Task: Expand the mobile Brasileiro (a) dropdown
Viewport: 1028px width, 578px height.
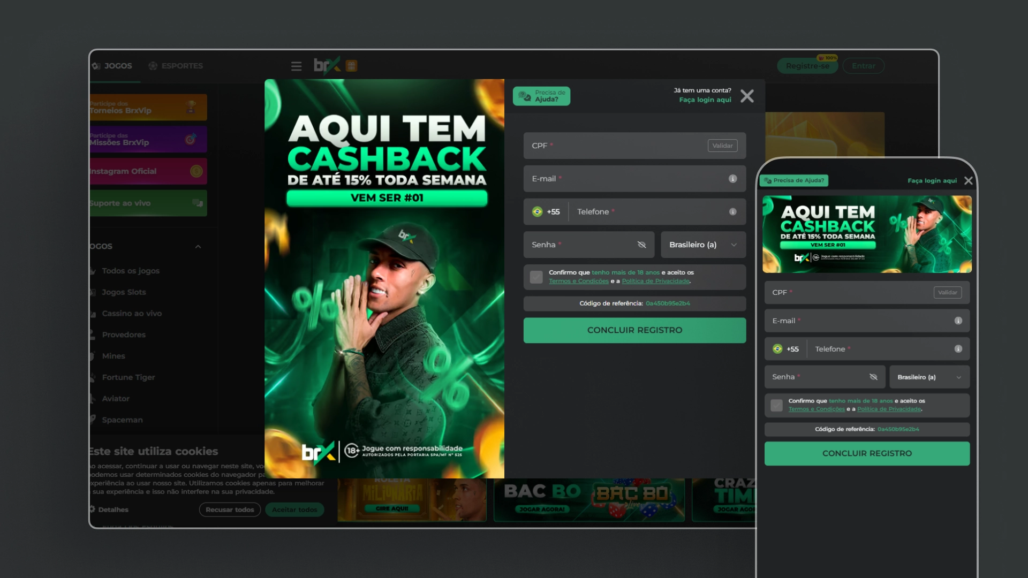Action: (x=929, y=377)
